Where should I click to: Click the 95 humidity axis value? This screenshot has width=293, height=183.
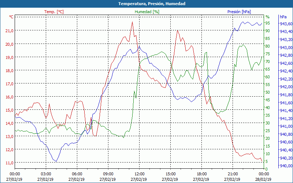[x=268, y=23]
